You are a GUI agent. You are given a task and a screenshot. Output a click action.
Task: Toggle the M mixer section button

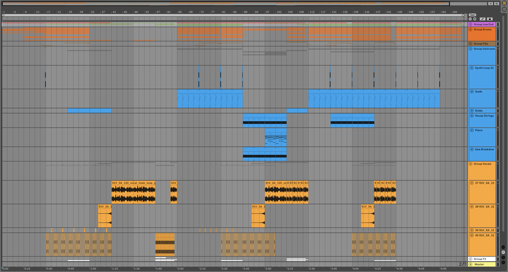tap(503, 257)
